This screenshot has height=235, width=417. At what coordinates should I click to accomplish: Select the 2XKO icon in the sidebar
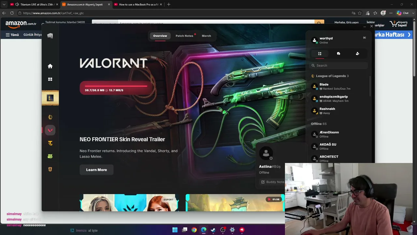click(x=50, y=156)
